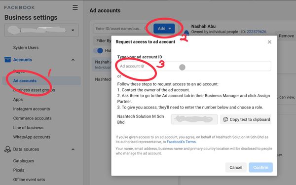Select Ad accounts in sidebar
This screenshot has width=296, height=185.
41,80
